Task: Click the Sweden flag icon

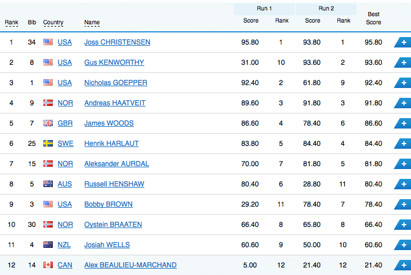Action: (x=48, y=143)
